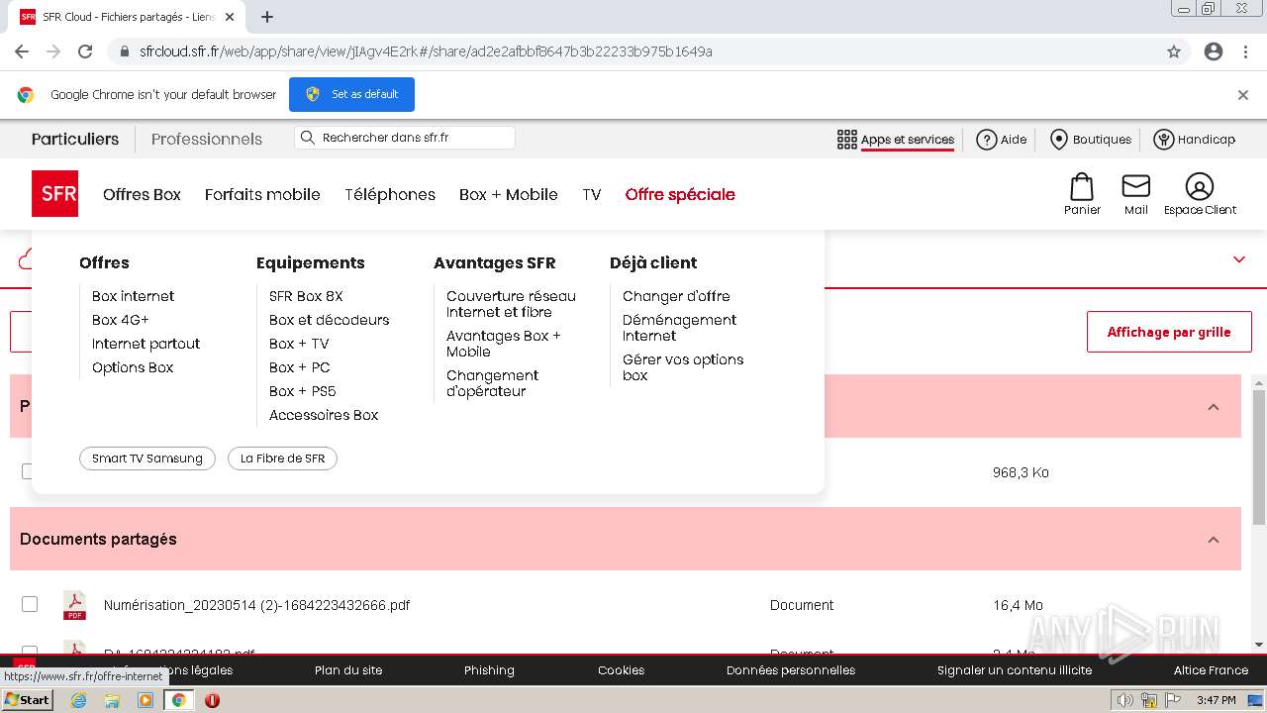
Task: Switch to the Professionnels tab
Action: pos(207,139)
